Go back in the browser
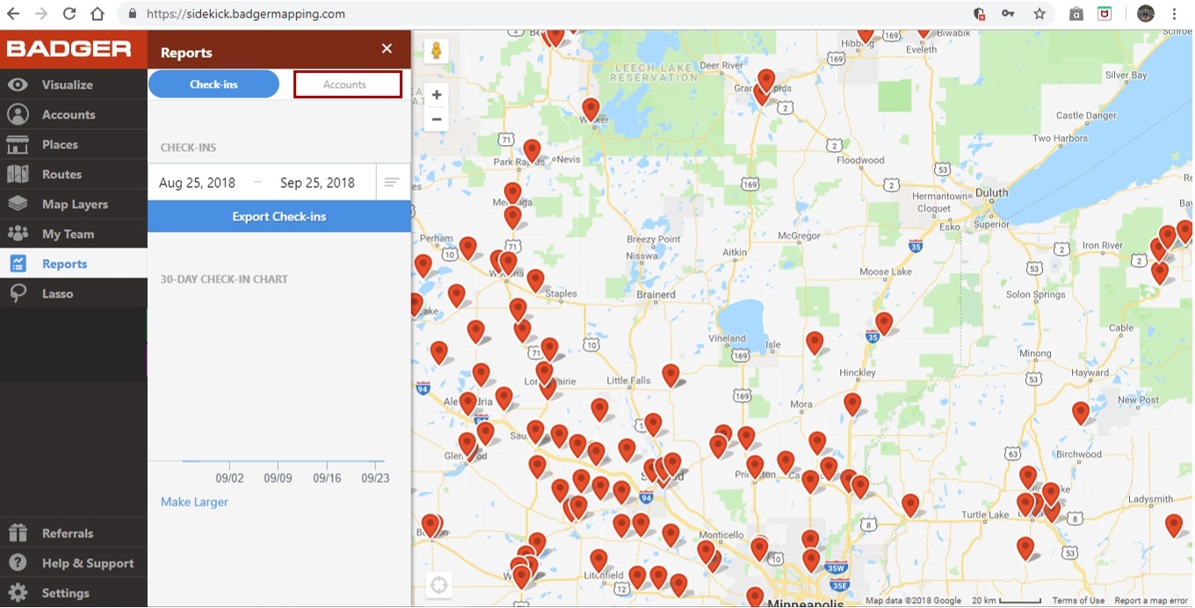The width and height of the screenshot is (1195, 608). 13,14
